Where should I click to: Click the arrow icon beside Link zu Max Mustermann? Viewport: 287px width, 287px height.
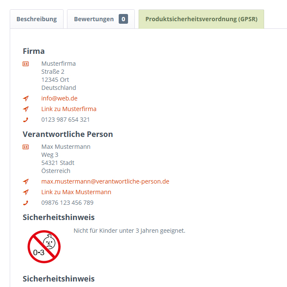tap(26, 192)
